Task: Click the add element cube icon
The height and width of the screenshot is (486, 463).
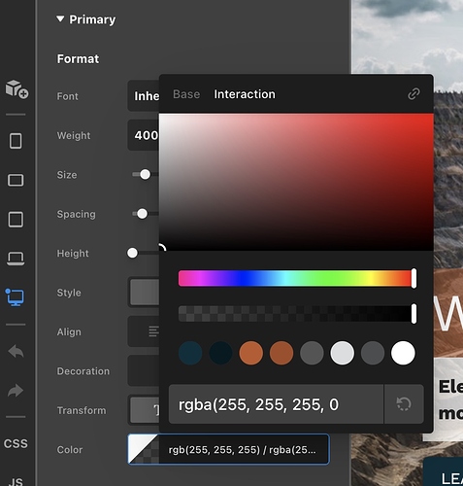Action: pos(17,89)
